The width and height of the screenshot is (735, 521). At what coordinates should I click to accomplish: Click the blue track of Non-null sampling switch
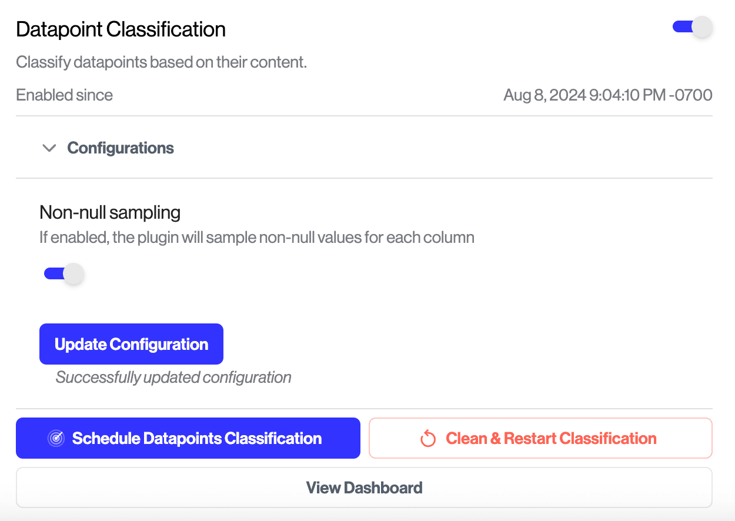51,274
